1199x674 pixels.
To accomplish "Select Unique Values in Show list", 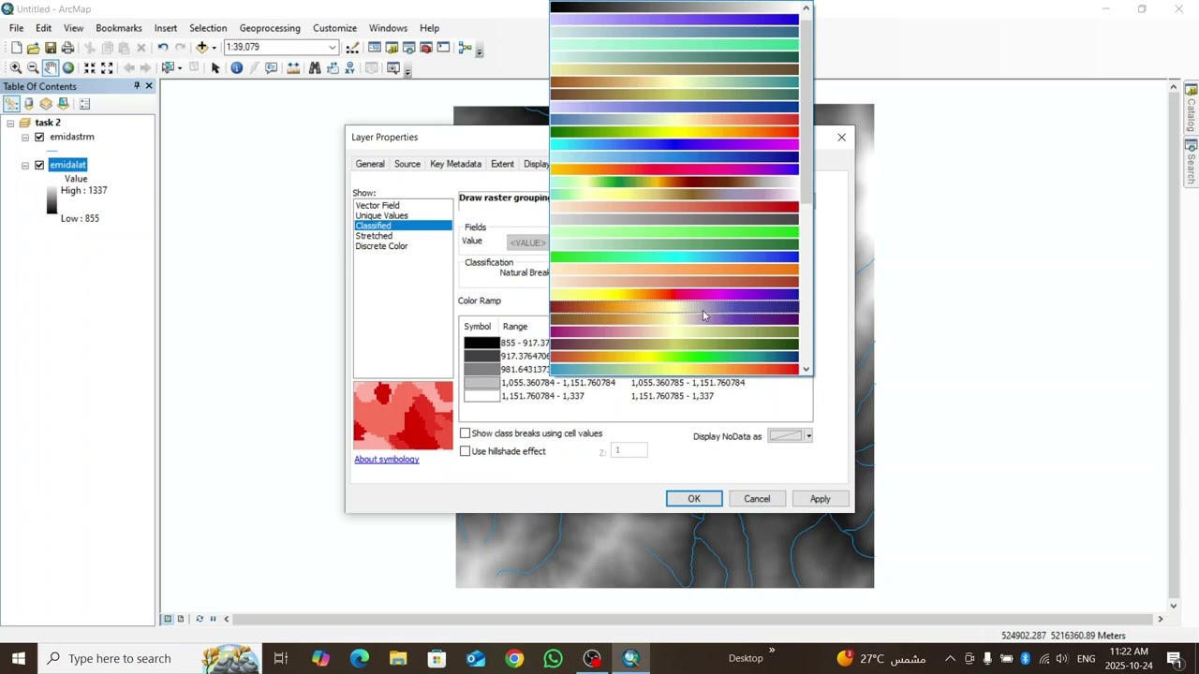I will (x=381, y=215).
